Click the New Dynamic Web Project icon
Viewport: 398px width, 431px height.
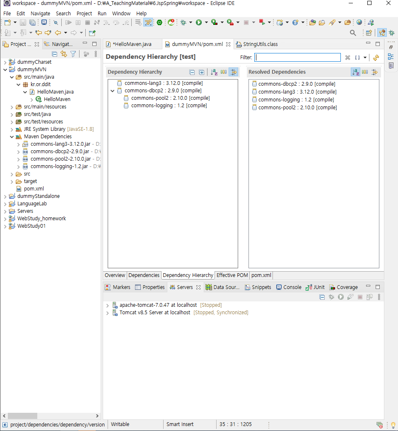[280, 22]
